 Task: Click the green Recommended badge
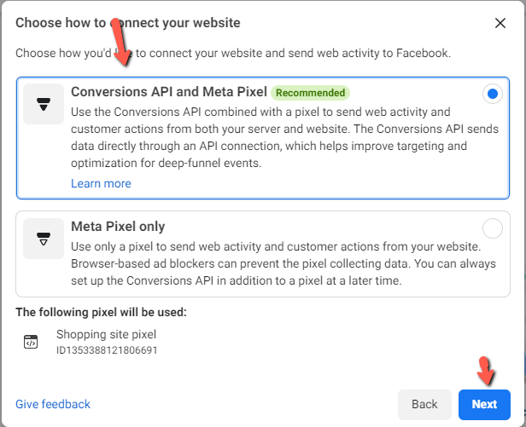tap(310, 93)
